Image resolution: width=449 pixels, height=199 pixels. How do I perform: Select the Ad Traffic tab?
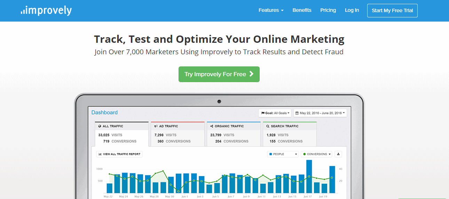coord(178,134)
